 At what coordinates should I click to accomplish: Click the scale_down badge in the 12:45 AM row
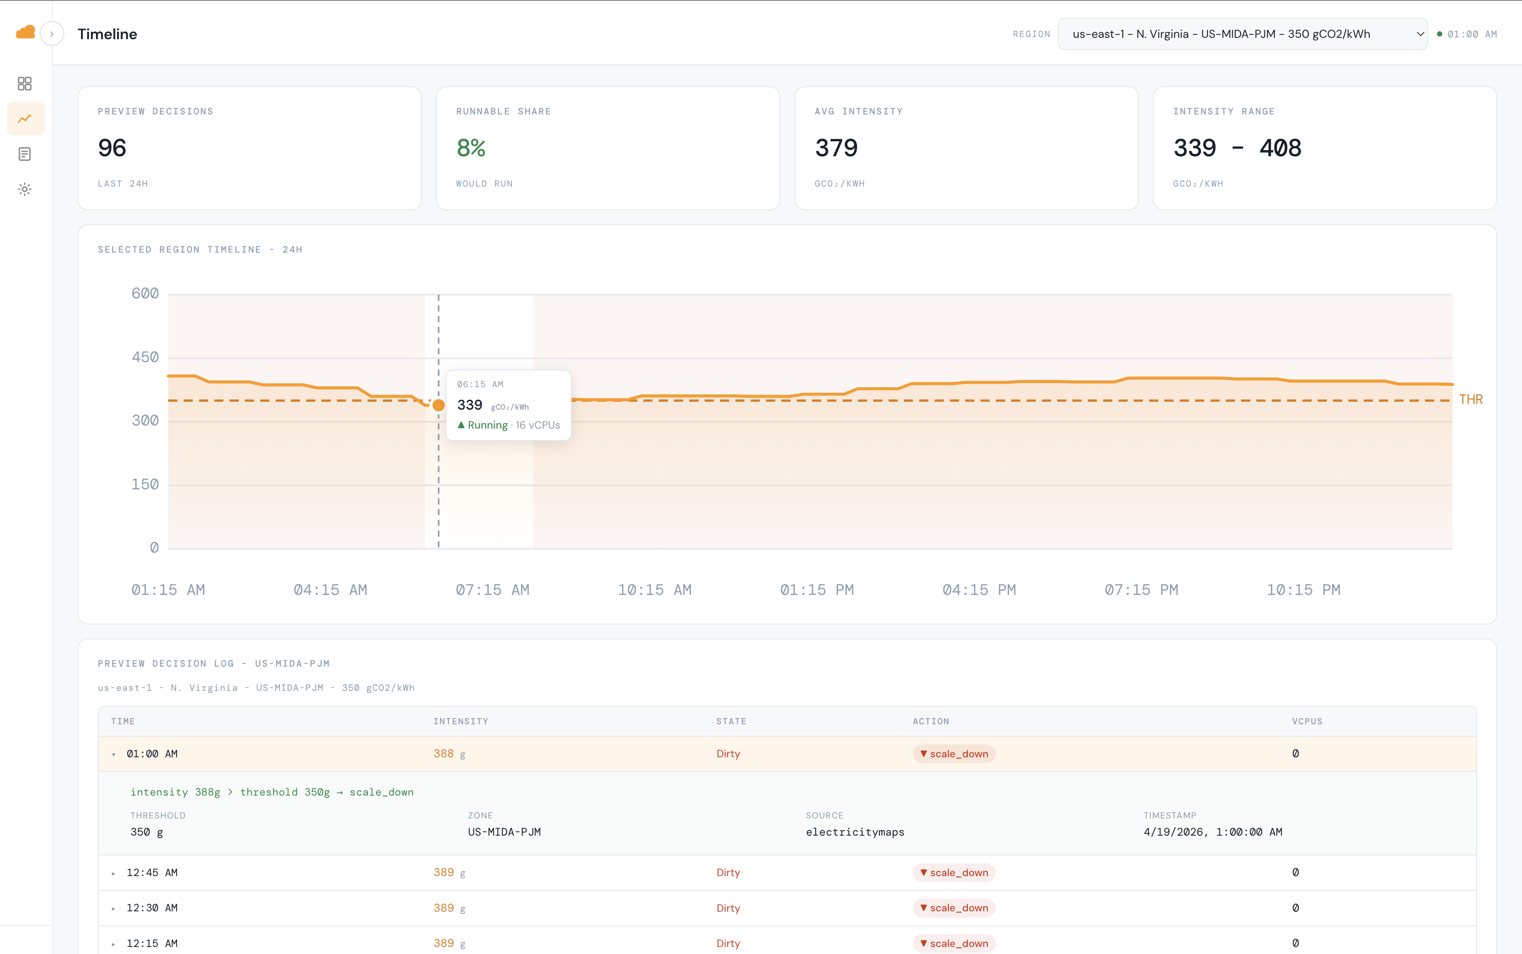[x=953, y=873]
